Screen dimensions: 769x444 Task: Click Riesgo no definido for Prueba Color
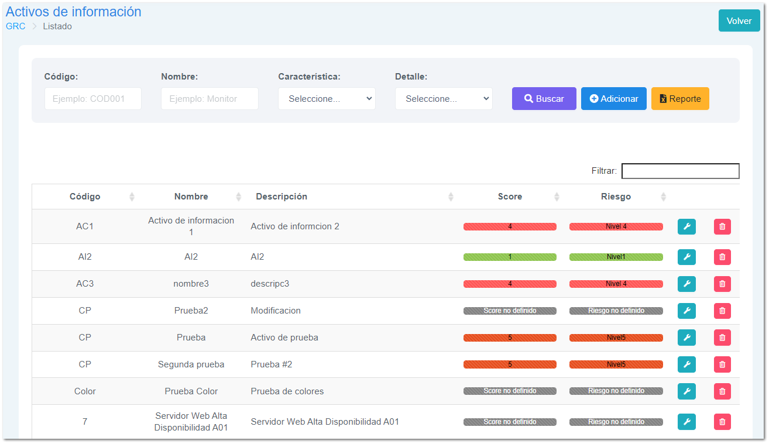(616, 391)
